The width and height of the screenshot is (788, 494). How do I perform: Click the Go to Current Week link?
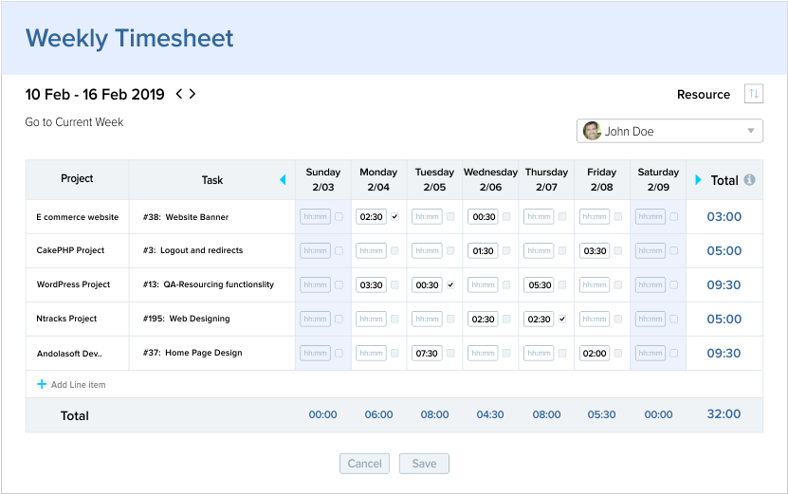pyautogui.click(x=74, y=122)
